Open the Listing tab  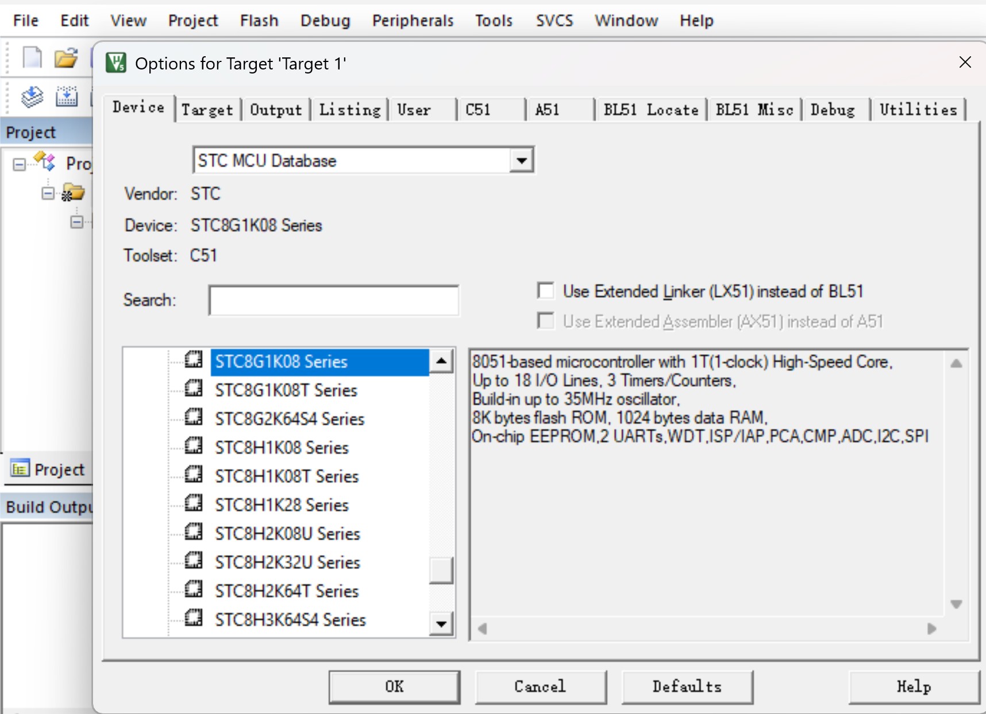[350, 110]
